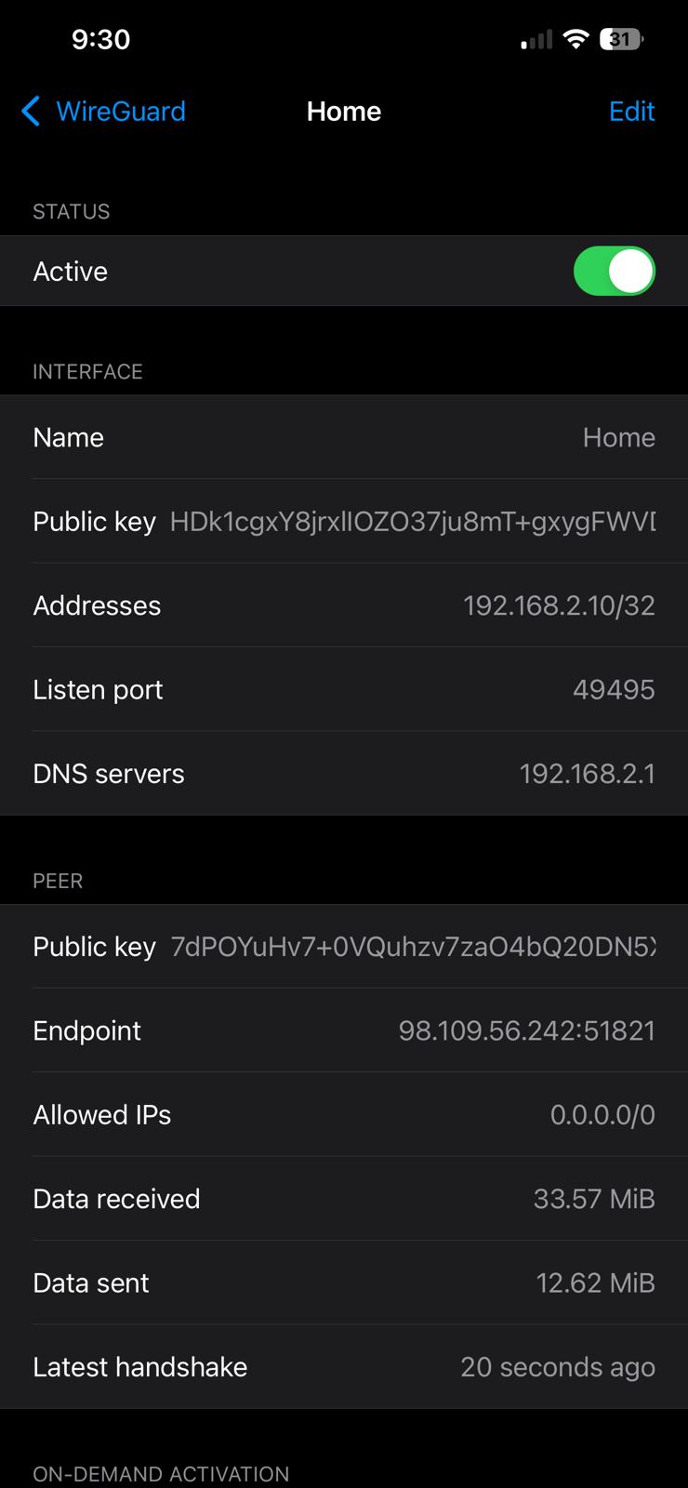Tap the Data sent row
688x1488 pixels.
pyautogui.click(x=344, y=1282)
